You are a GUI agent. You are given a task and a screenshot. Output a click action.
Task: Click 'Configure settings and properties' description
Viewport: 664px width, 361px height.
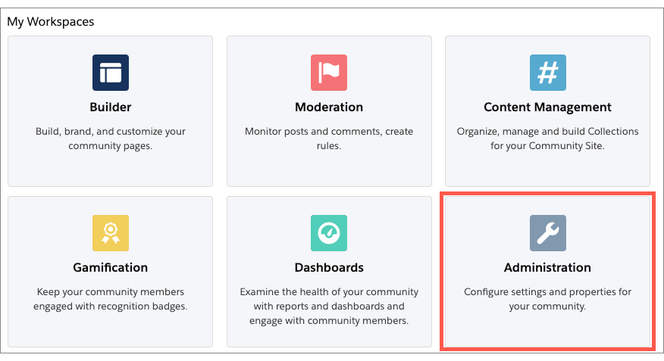(x=547, y=299)
